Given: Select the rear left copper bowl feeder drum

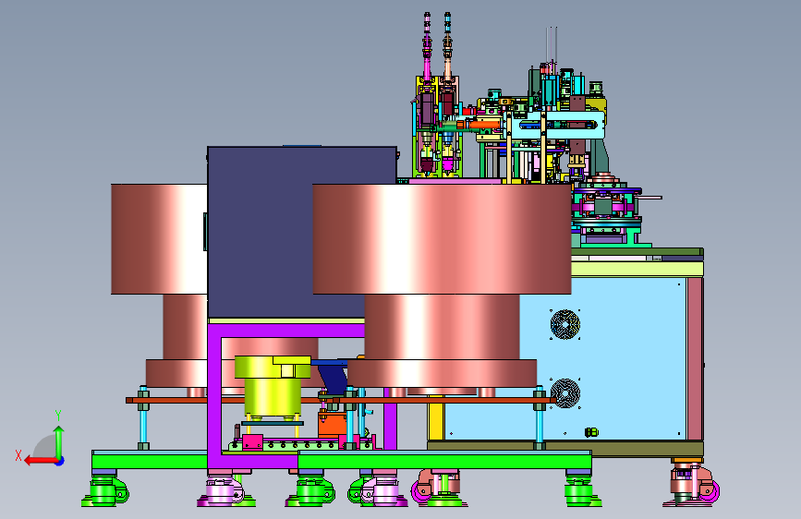Looking at the screenshot, I should click(159, 239).
